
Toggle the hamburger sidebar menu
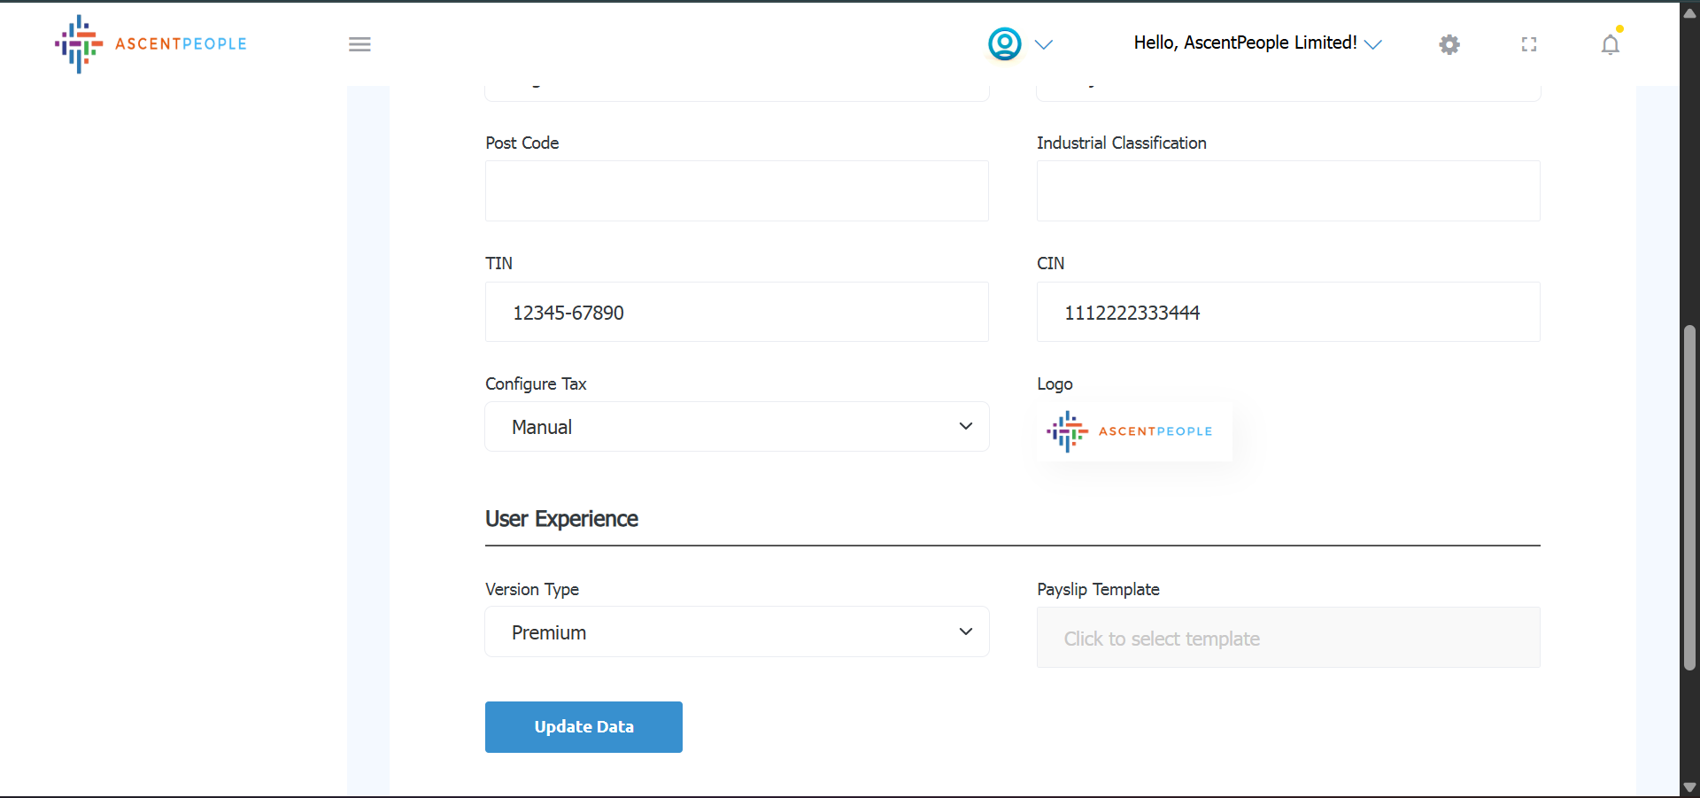click(x=359, y=44)
